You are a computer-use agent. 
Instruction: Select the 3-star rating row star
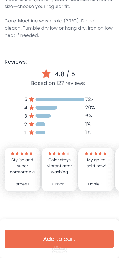(31, 116)
